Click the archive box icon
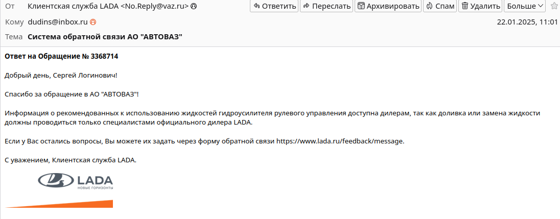This screenshot has height=219, width=560. (x=361, y=6)
